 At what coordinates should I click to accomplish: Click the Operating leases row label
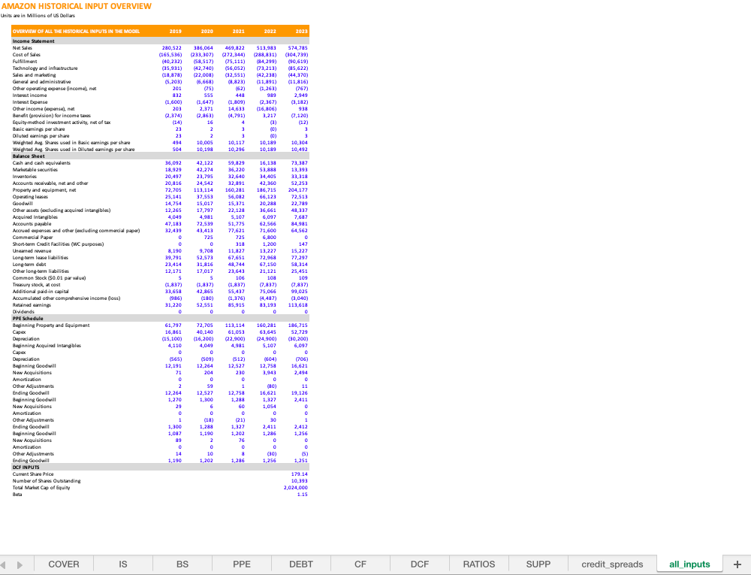coord(30,197)
